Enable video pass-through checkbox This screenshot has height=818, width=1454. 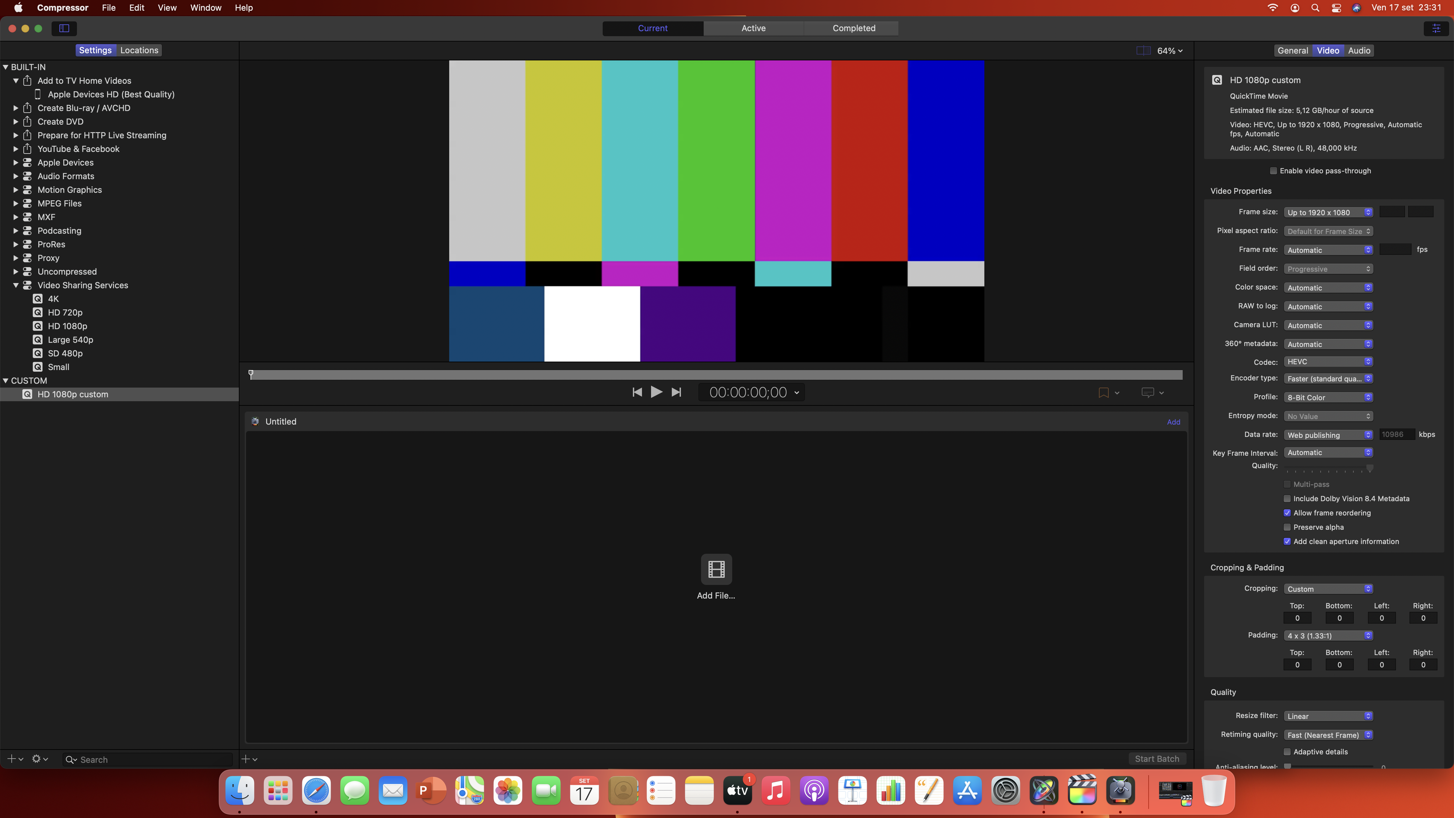pos(1273,171)
